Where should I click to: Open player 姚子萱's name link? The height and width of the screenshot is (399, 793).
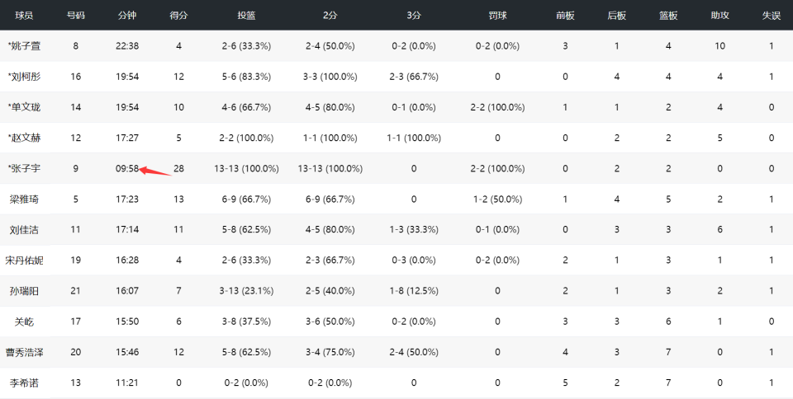[26, 46]
